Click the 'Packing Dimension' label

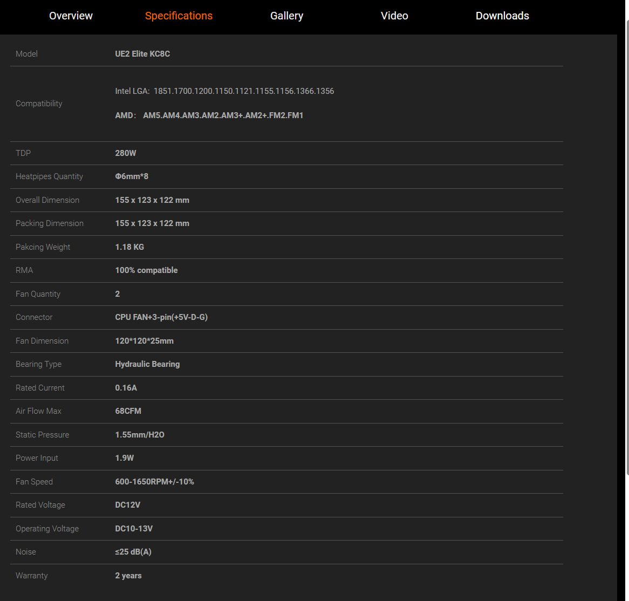(x=49, y=223)
